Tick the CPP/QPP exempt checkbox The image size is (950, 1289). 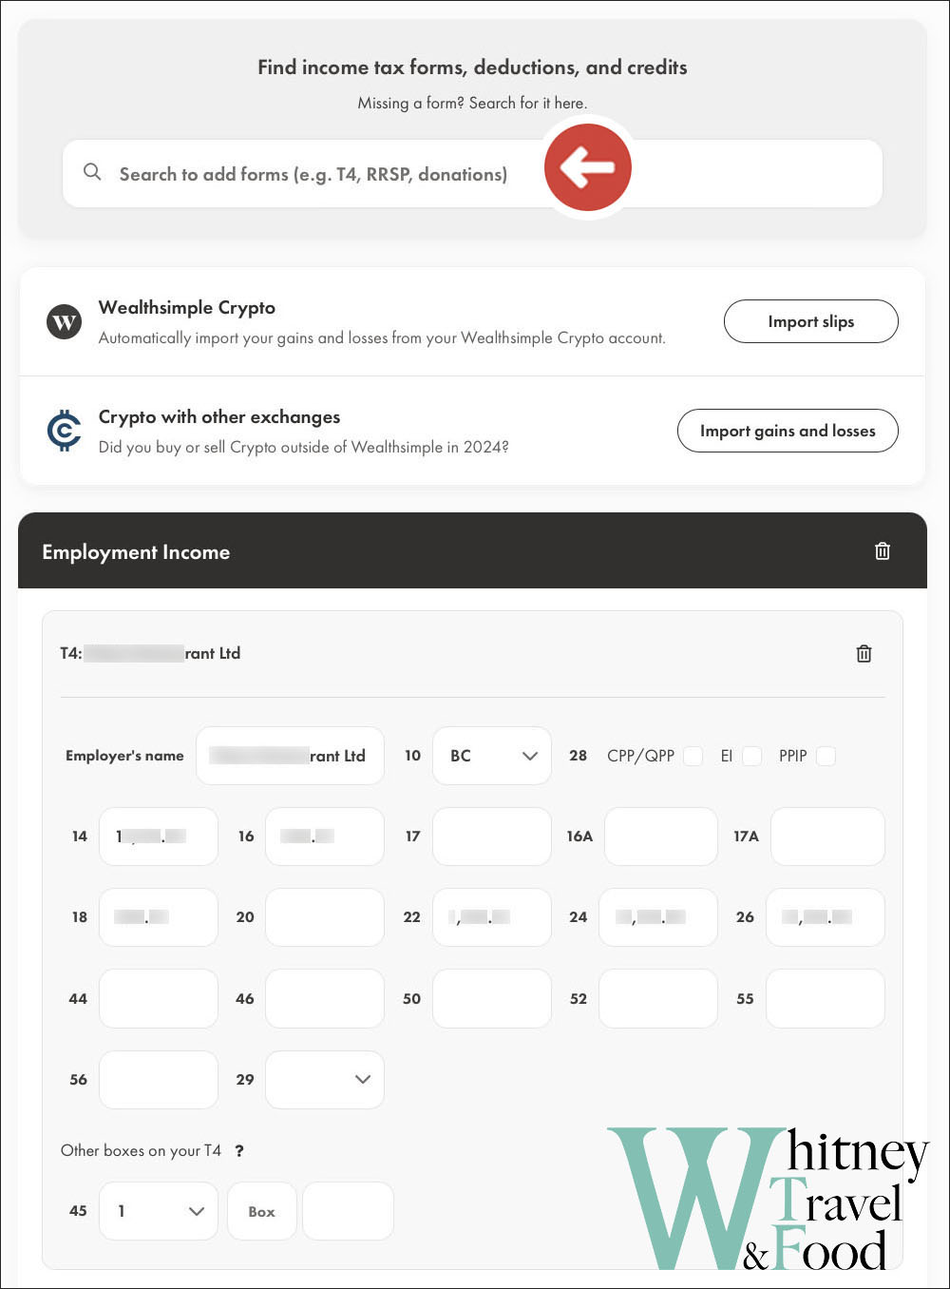tap(693, 756)
